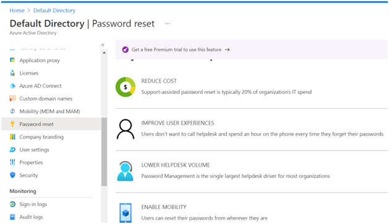This screenshot has width=389, height=224.
Task: Click the Azure Active Directory subtitle
Action: tap(33, 33)
